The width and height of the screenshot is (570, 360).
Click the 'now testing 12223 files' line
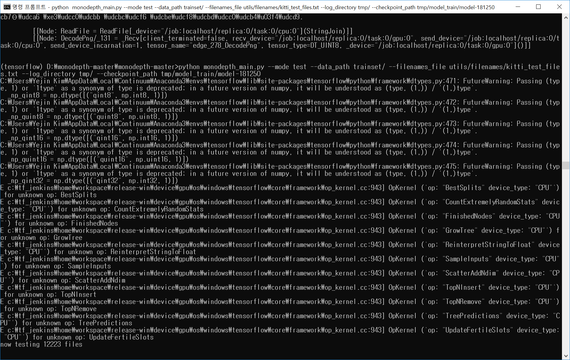(42, 345)
